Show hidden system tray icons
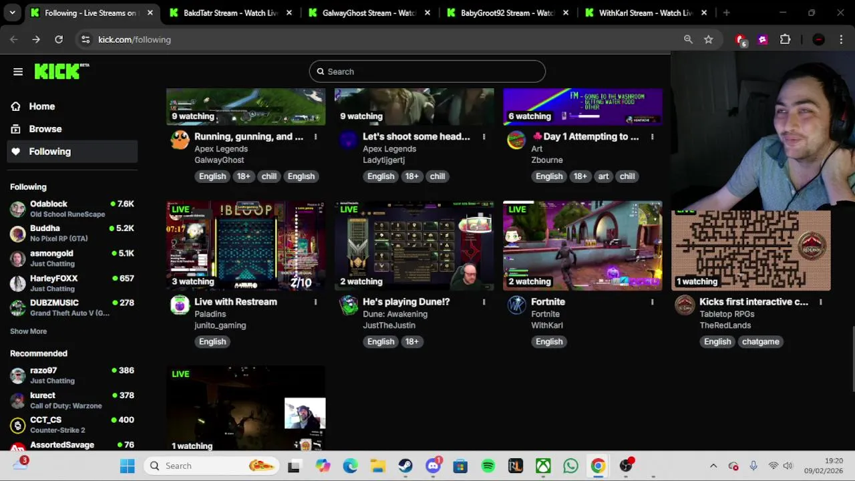This screenshot has height=481, width=855. pos(713,466)
